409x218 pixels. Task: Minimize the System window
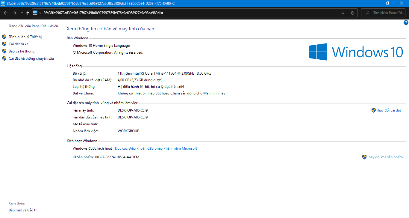(374, 3)
